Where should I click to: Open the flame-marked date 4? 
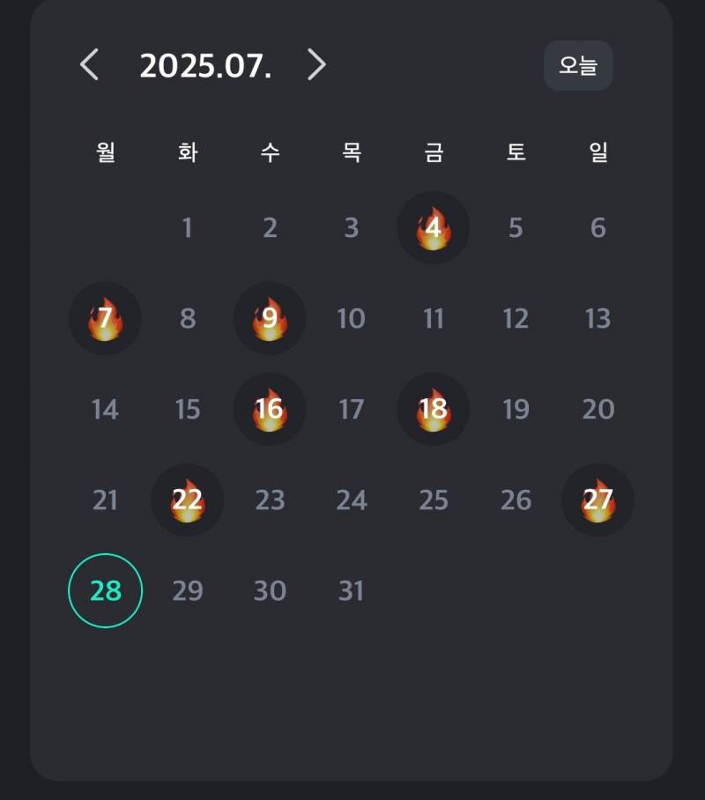coord(434,227)
